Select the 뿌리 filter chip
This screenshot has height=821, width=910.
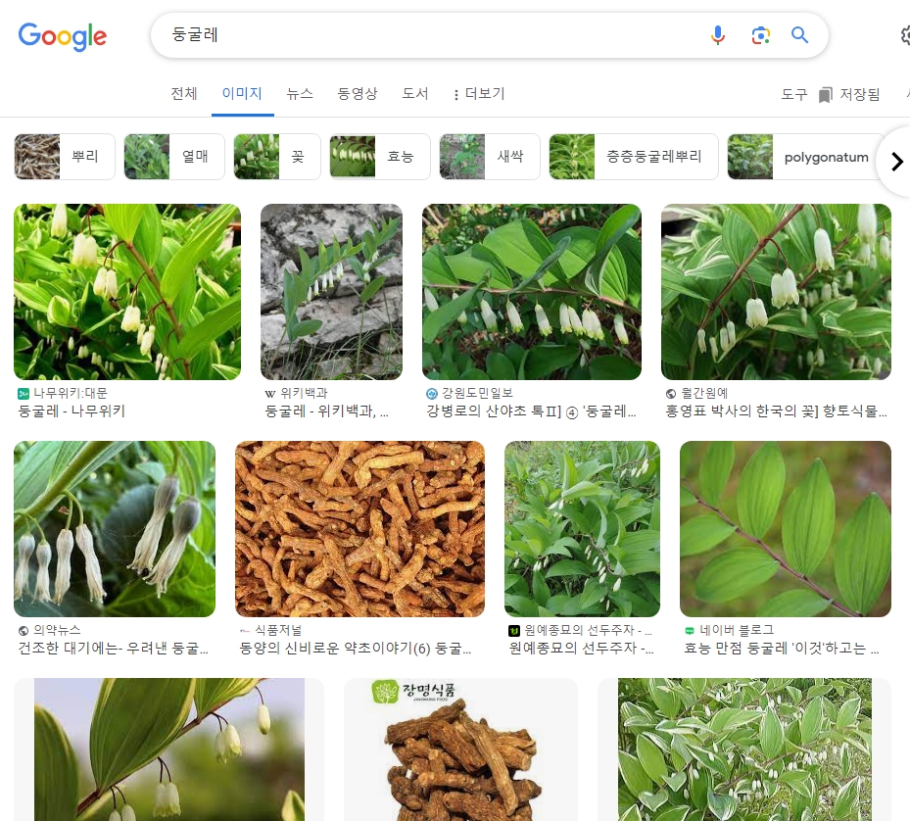tap(65, 156)
